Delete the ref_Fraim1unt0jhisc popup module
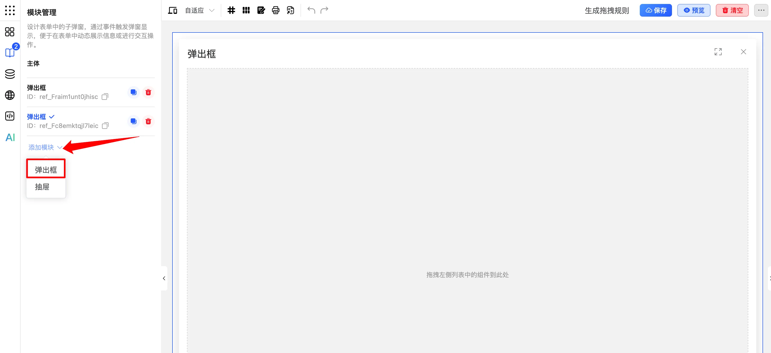Image resolution: width=771 pixels, height=353 pixels. click(148, 92)
